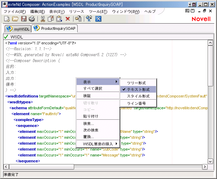Viewport: 217px width, 179px height.
Task: Click the xml version declaration line
Action: click(41, 43)
